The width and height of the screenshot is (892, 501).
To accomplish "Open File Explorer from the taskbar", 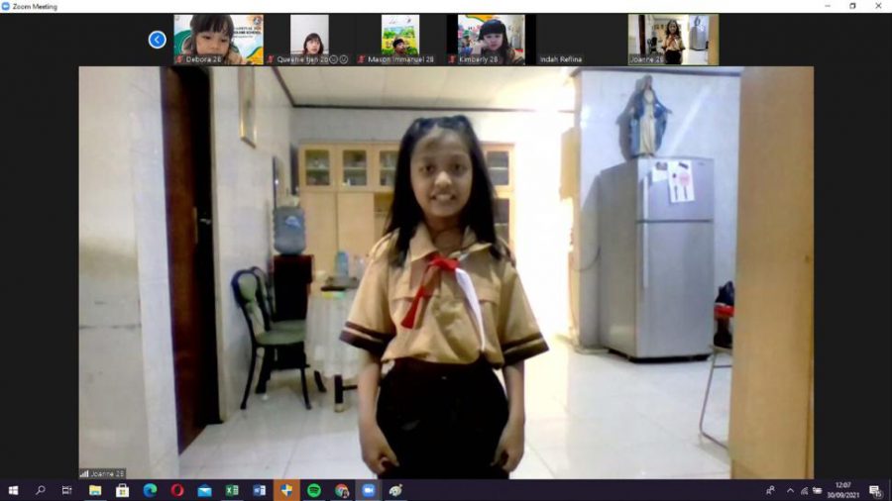I will click(95, 490).
